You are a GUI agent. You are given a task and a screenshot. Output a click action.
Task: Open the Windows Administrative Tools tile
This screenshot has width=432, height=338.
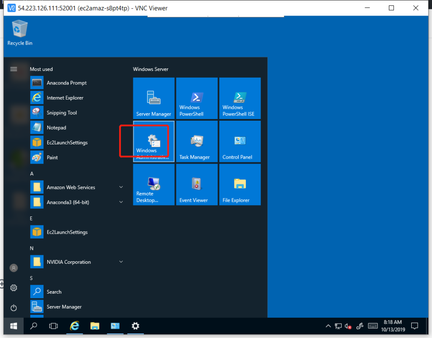(x=154, y=141)
